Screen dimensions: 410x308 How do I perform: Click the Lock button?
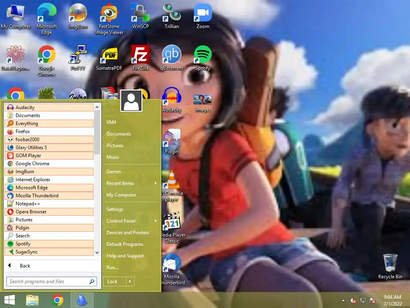pos(115,282)
